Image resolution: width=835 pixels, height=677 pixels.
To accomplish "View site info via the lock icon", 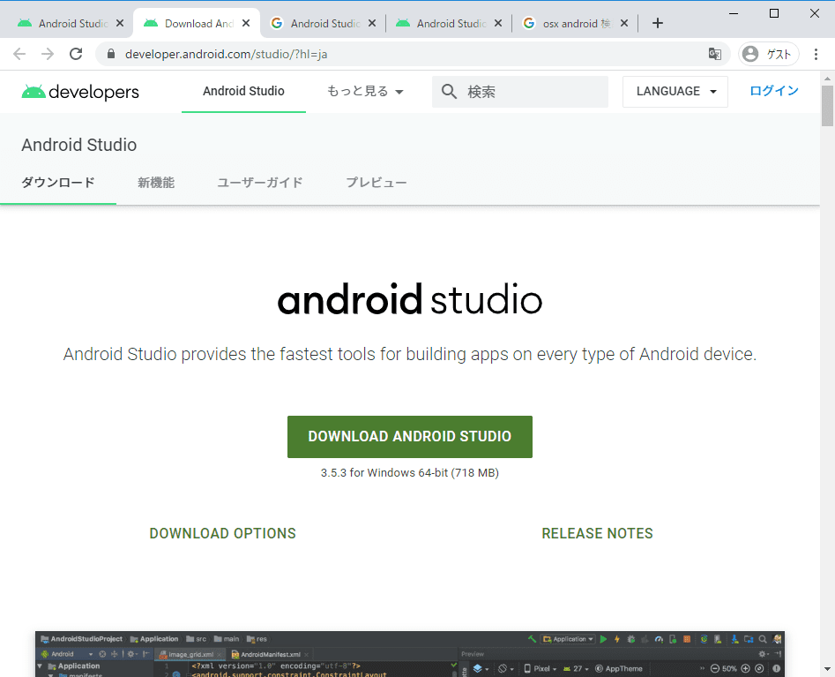I will pos(111,54).
